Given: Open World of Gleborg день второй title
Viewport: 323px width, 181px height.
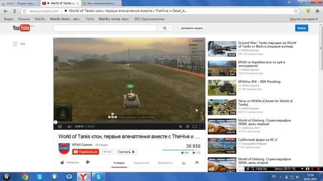Looking at the screenshot, I should point(264,161).
